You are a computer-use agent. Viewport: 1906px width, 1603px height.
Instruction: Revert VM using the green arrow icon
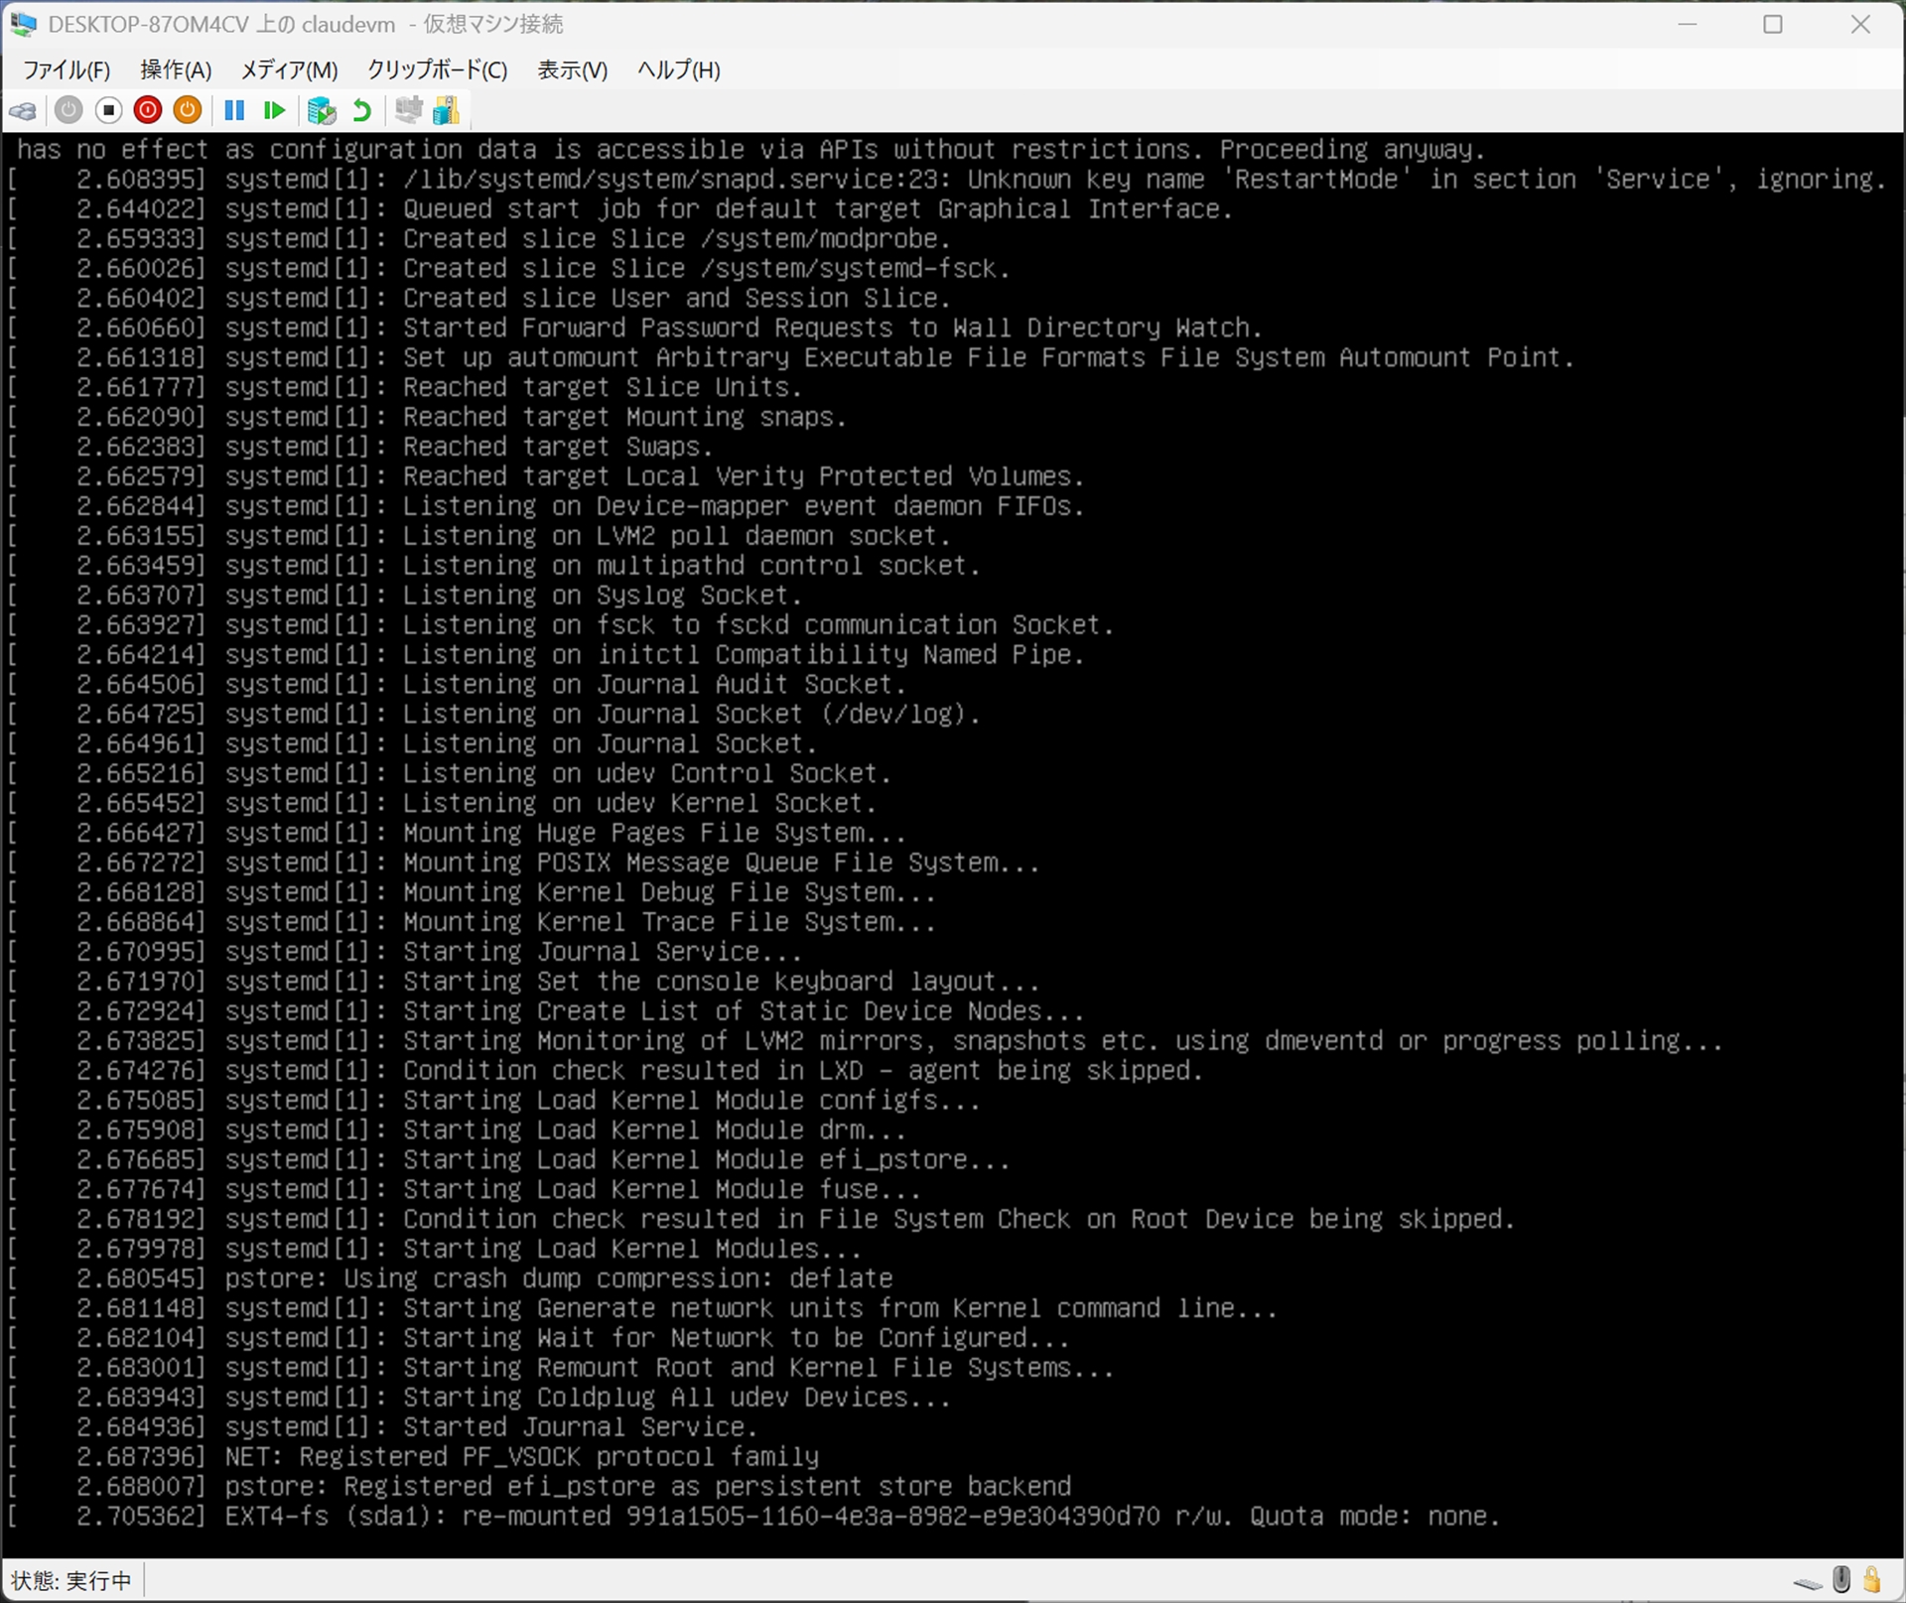tap(362, 110)
